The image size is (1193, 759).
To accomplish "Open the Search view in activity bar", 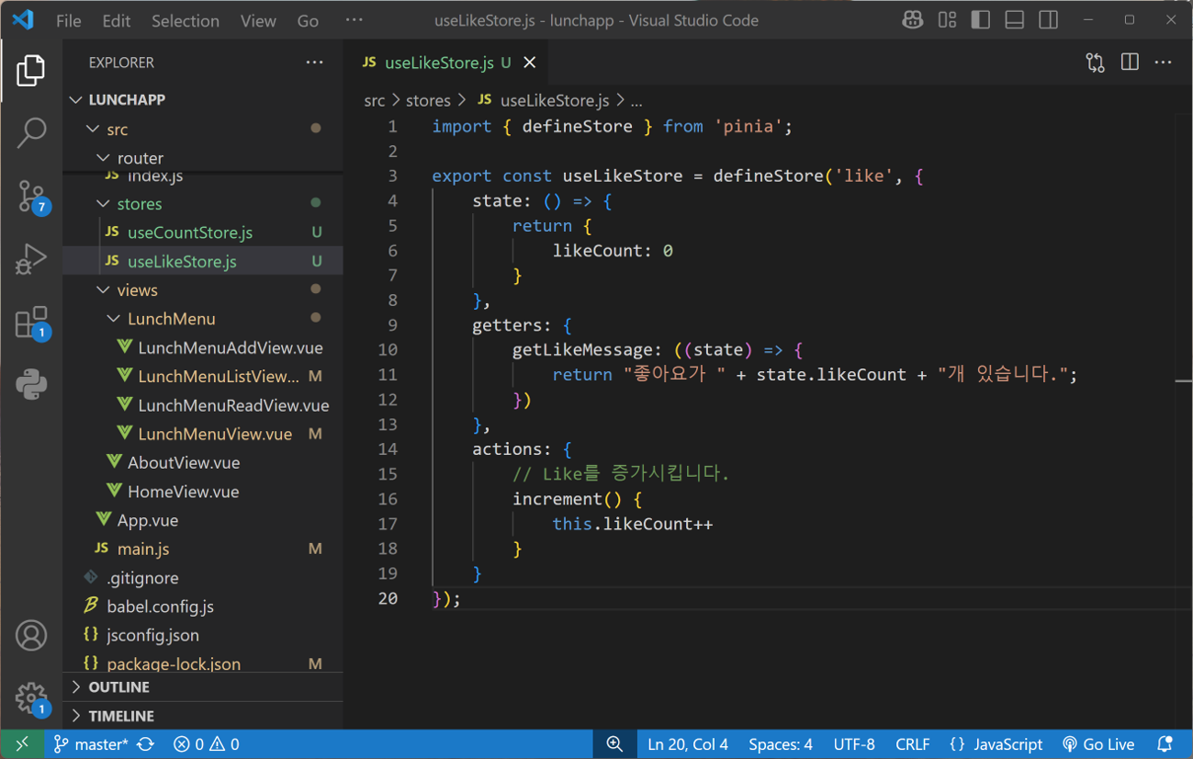I will pyautogui.click(x=31, y=133).
